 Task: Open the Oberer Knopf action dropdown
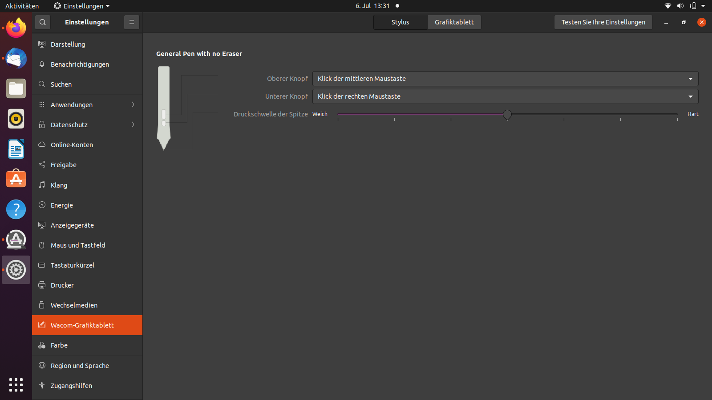click(x=506, y=79)
